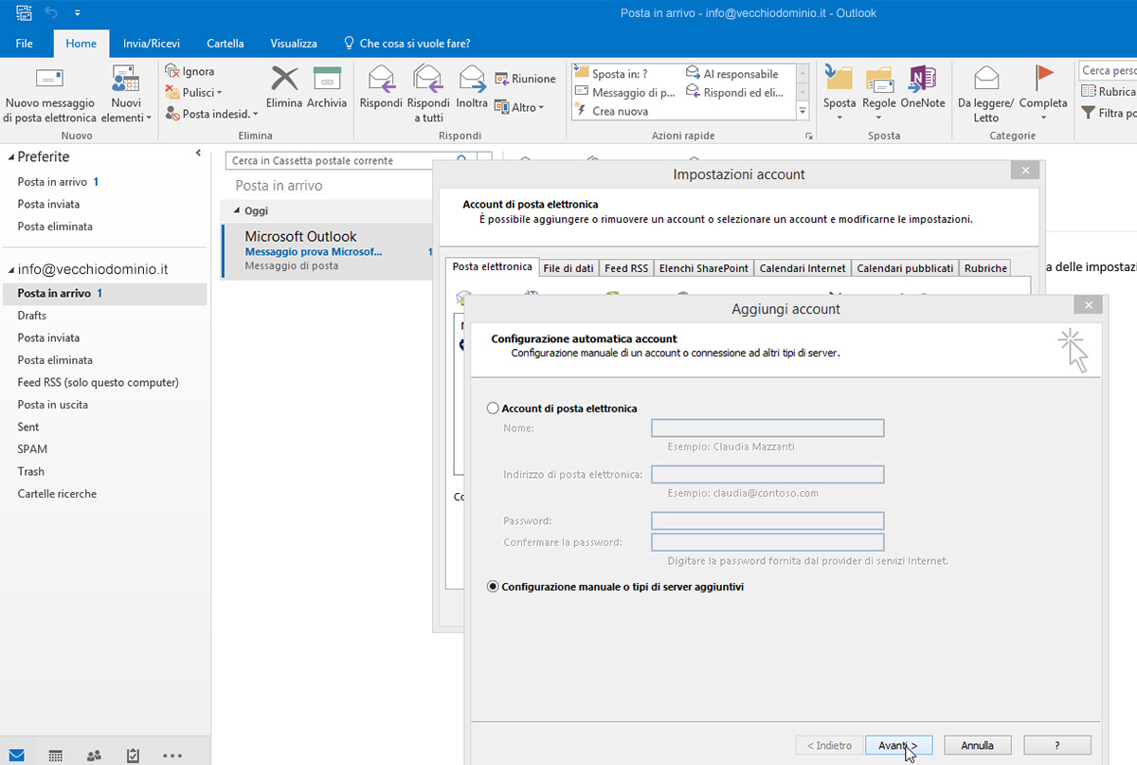The width and height of the screenshot is (1137, 765).
Task: Click the Riunione button
Action: pos(526,79)
